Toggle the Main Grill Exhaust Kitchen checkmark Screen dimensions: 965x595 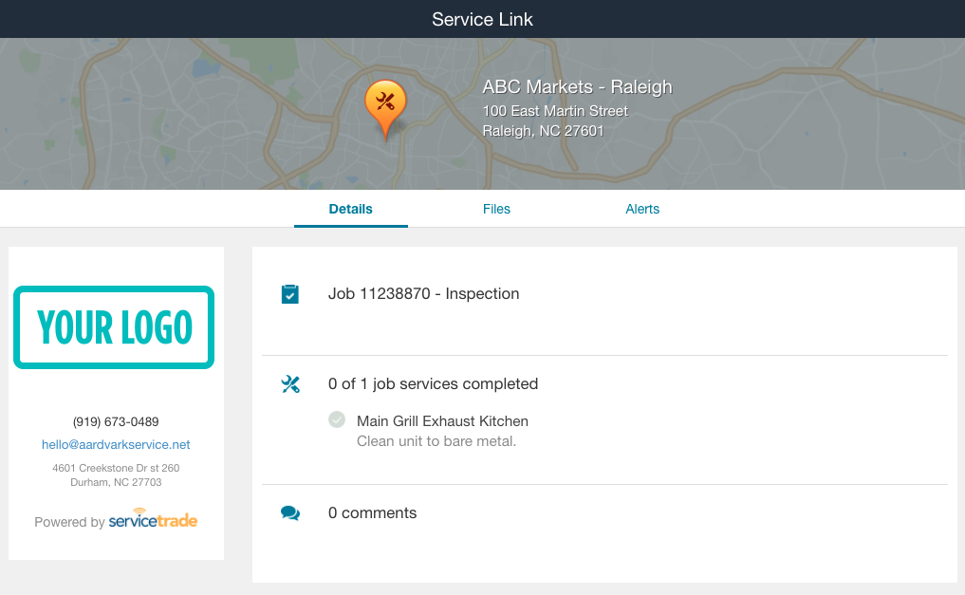337,419
